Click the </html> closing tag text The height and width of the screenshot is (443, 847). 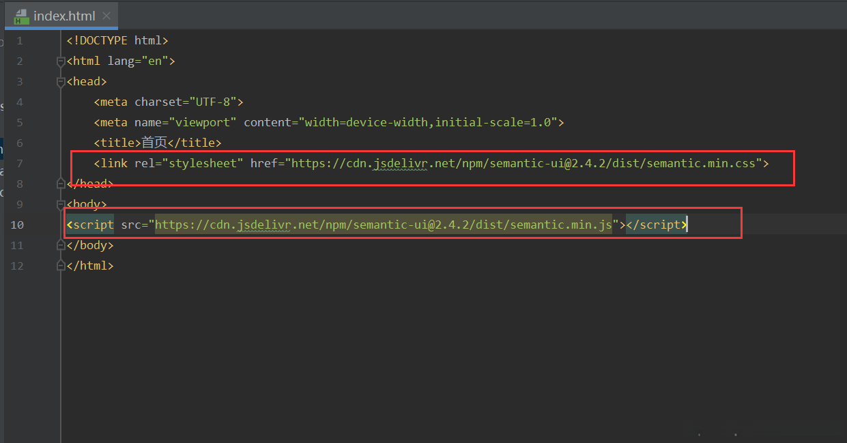click(x=90, y=266)
